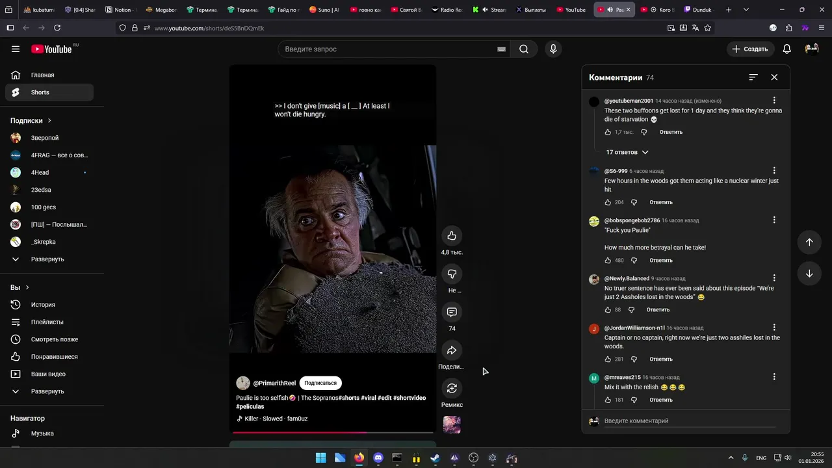The height and width of the screenshot is (468, 832).
Task: Click the Создать create button
Action: coord(750,49)
